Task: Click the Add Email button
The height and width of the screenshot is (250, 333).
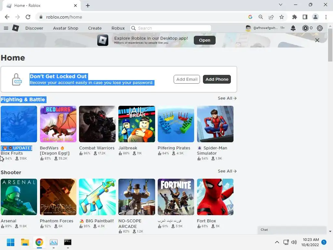Action: 187,79
